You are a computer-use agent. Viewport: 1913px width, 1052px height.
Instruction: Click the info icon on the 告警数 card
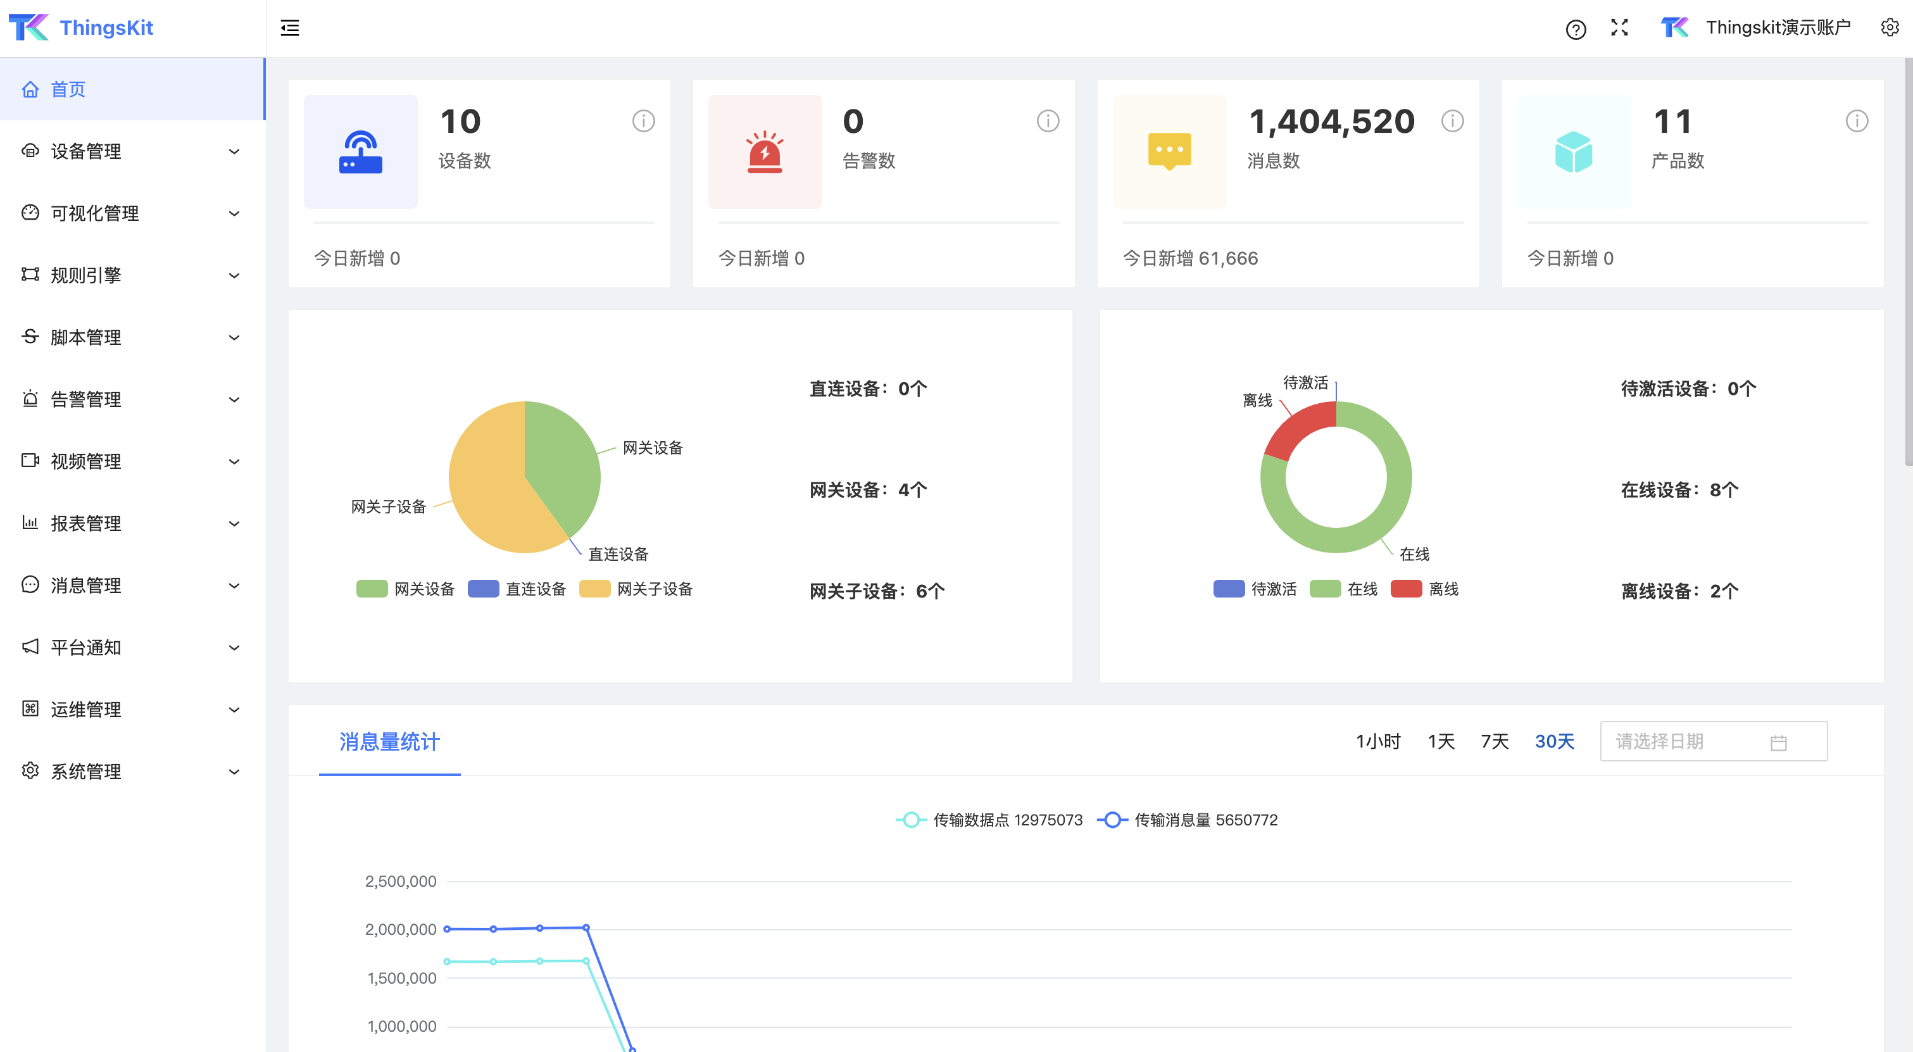[x=1048, y=121]
